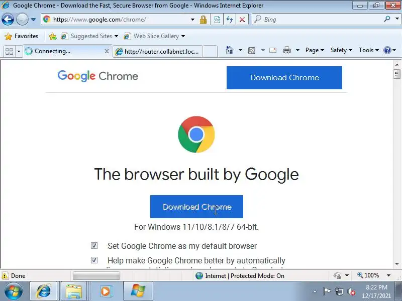The image size is (402, 301).
Task: Toggle Compatibility View icon
Action: click(x=217, y=20)
